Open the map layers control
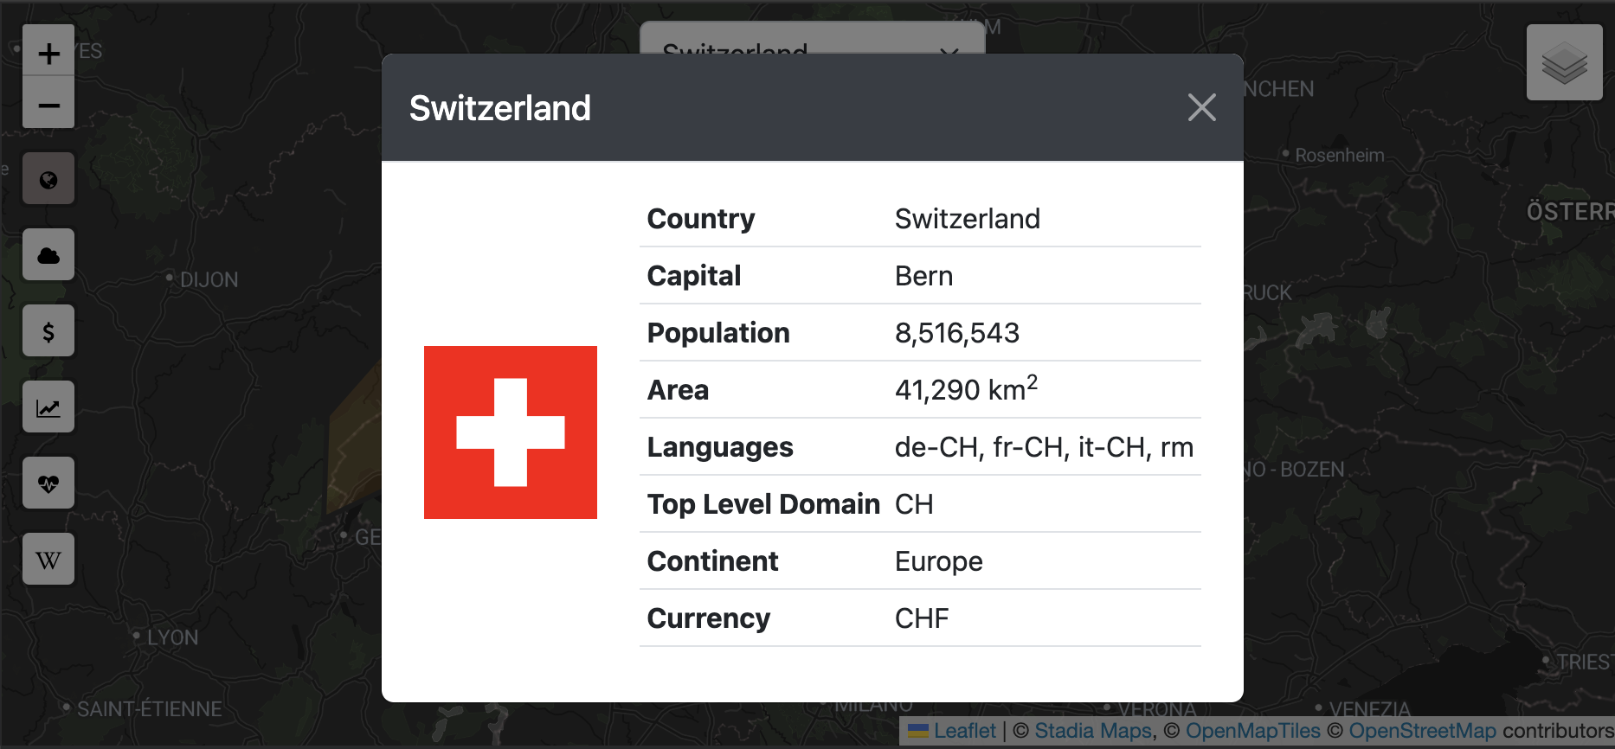 1564,62
